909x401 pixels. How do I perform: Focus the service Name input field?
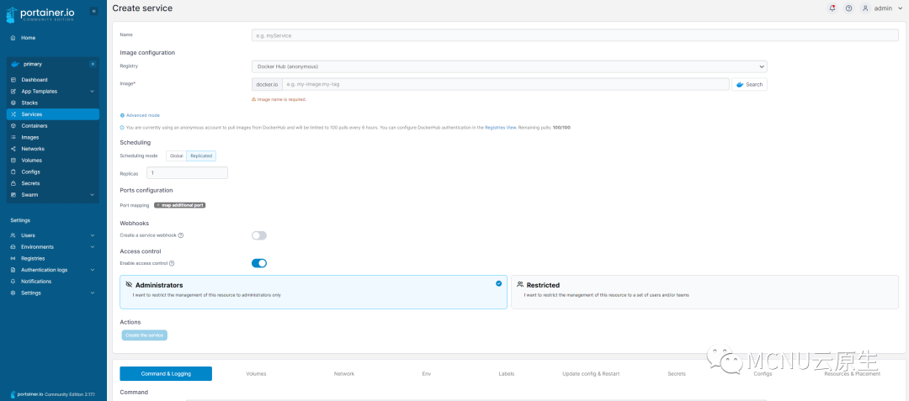coord(575,35)
